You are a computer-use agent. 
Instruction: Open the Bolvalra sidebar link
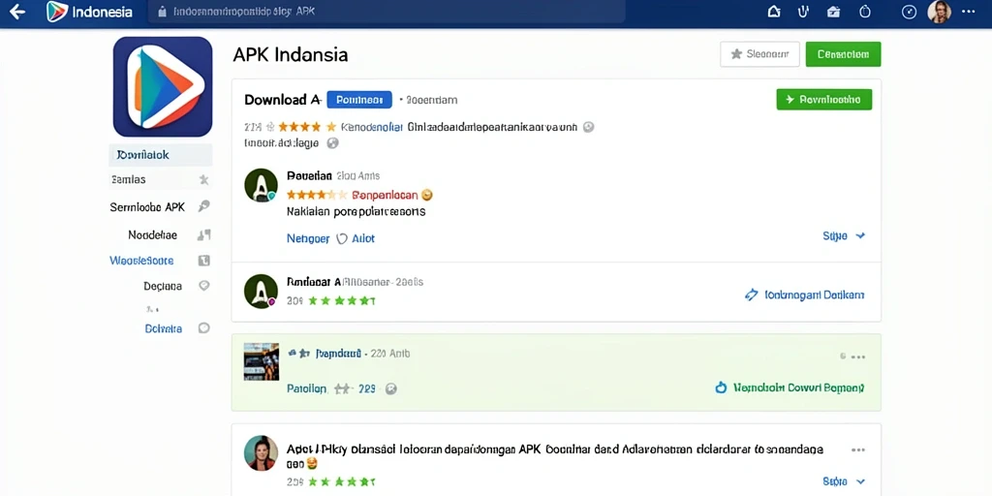coord(163,328)
